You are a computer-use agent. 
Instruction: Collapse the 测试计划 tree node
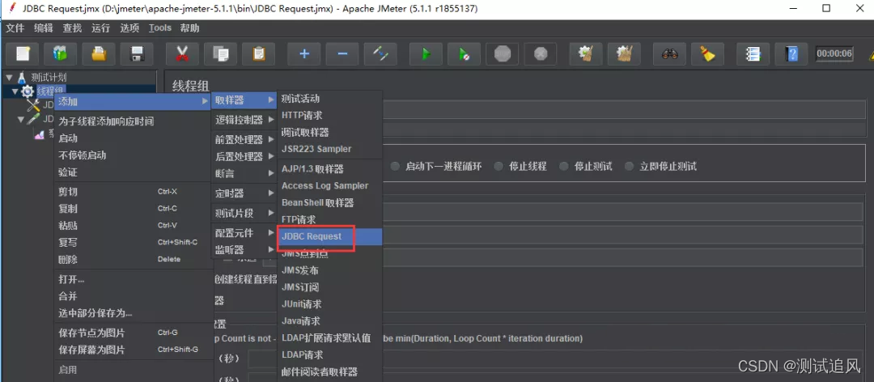click(9, 77)
